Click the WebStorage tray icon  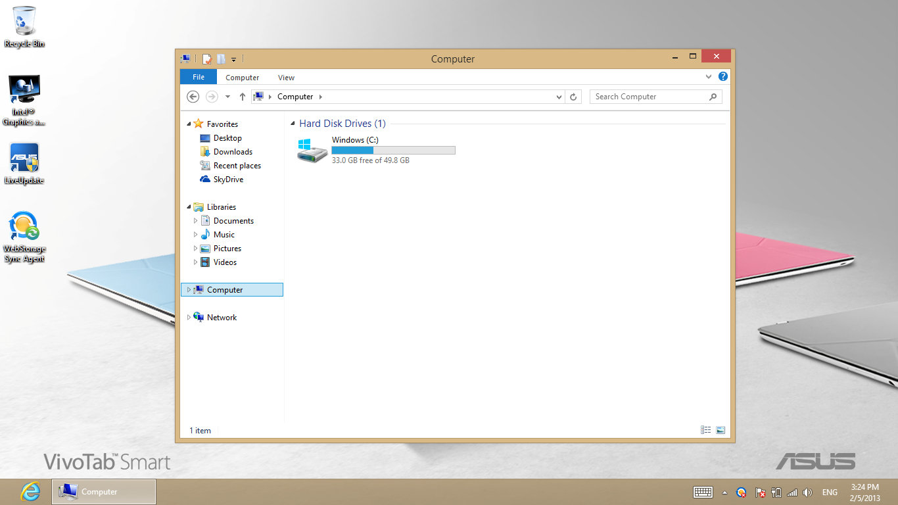[742, 493]
